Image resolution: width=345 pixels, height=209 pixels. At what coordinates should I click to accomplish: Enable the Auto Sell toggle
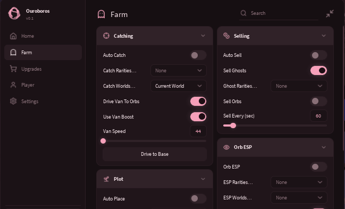coord(318,55)
